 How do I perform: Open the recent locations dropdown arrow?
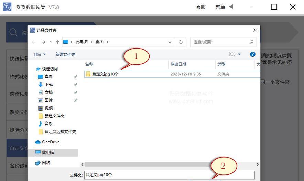[51, 42]
